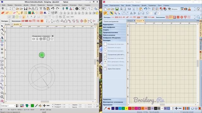Click Undo arrow in Wilcom toolbar
Viewport: 202px width, 113px height.
pyautogui.click(x=53, y=9)
